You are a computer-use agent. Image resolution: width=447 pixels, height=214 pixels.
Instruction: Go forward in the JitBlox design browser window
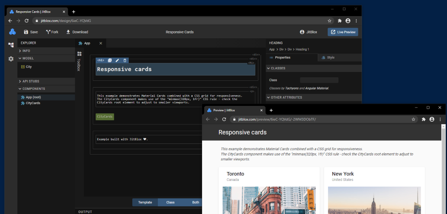point(18,21)
